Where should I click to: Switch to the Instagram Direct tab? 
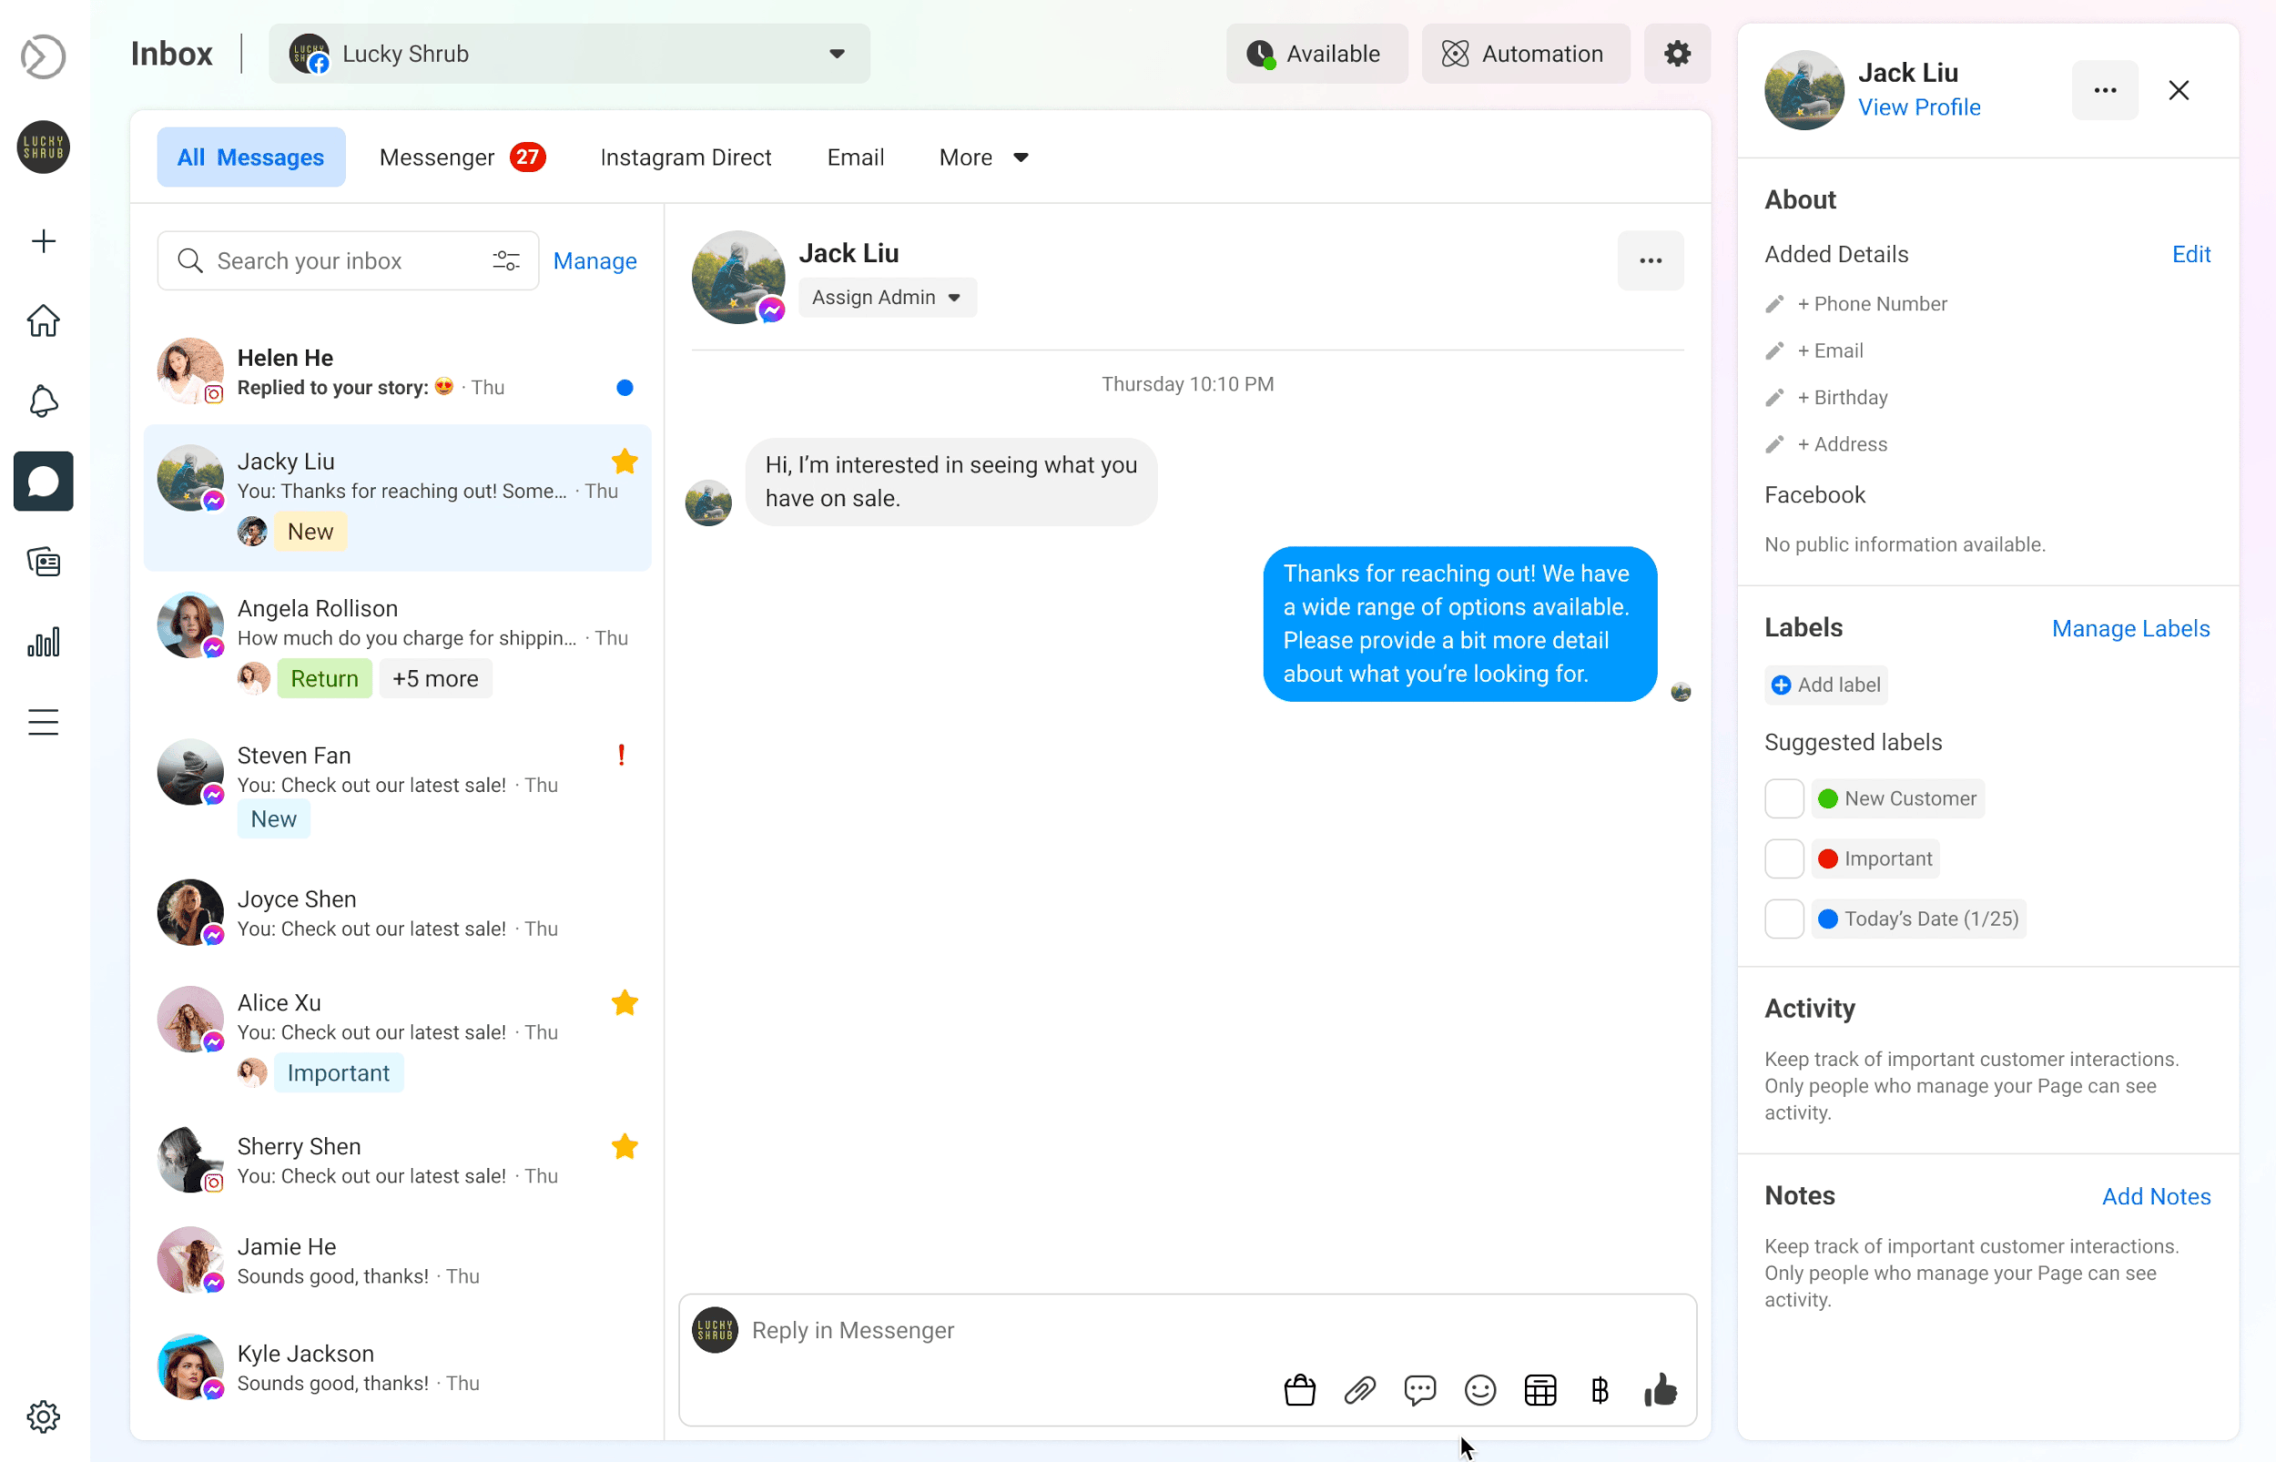pos(686,157)
